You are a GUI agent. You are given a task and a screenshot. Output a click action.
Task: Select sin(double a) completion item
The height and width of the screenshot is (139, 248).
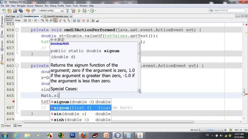[x=81, y=114]
